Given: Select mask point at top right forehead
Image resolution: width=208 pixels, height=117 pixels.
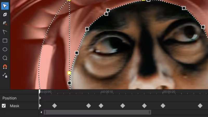Looking at the screenshot, I should coord(184,8).
